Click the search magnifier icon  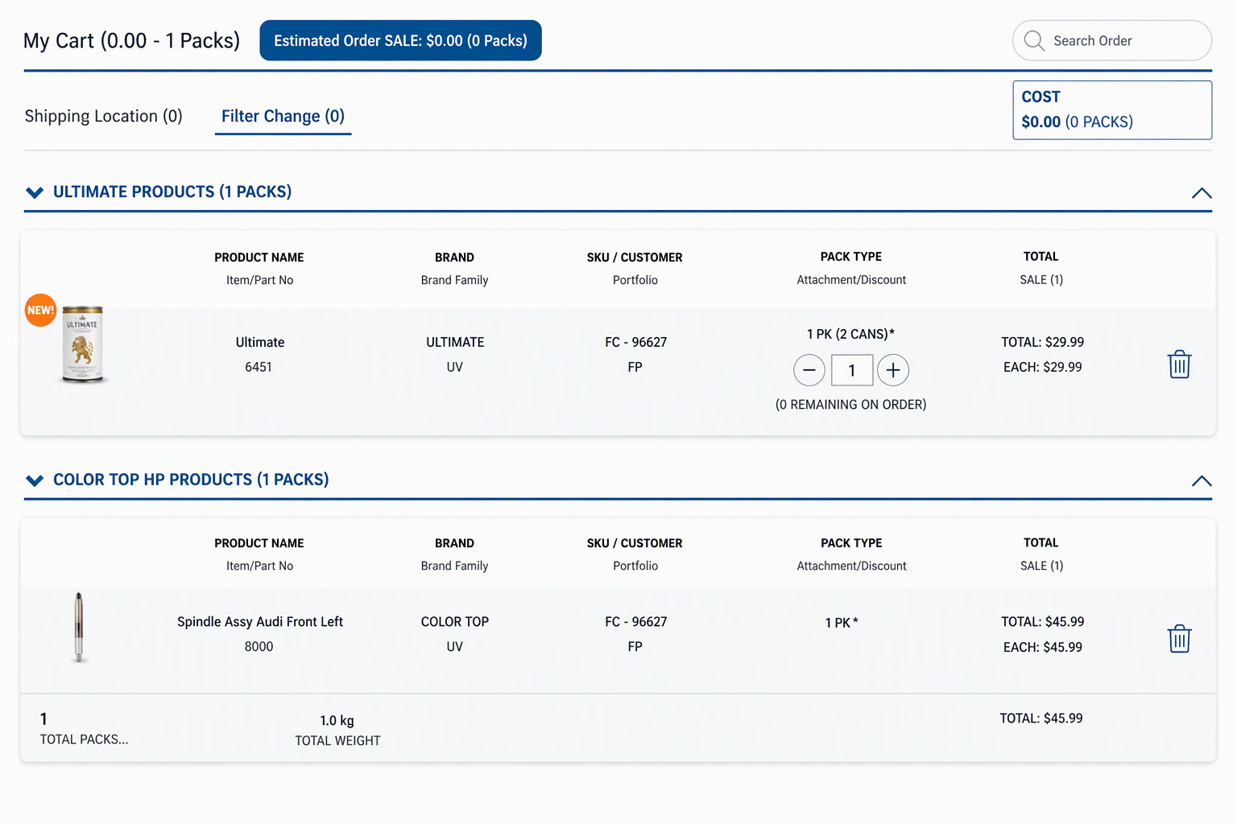pos(1034,40)
